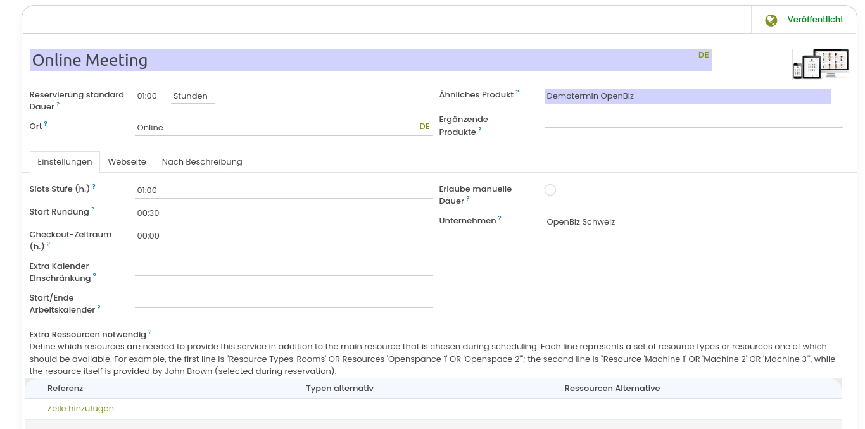The height and width of the screenshot is (429, 865).
Task: Enable the Erlaube manuelle Dauer checkbox
Action: [550, 190]
